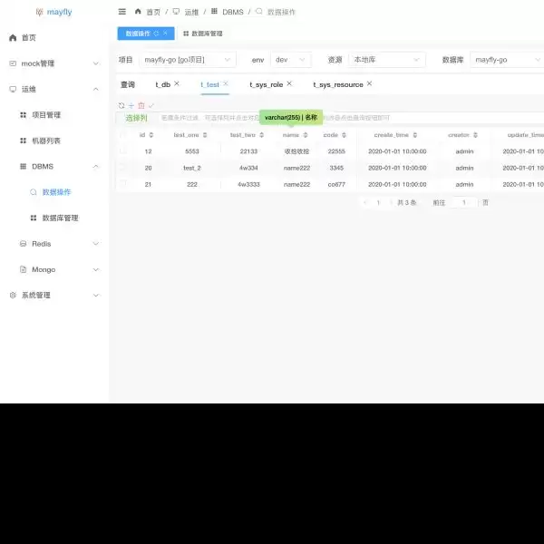Click the filter condition input field
The width and height of the screenshot is (544, 544).
pos(350,118)
